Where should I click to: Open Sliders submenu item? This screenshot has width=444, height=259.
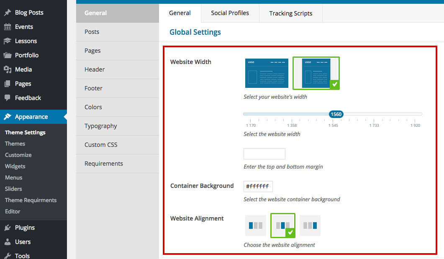click(13, 189)
